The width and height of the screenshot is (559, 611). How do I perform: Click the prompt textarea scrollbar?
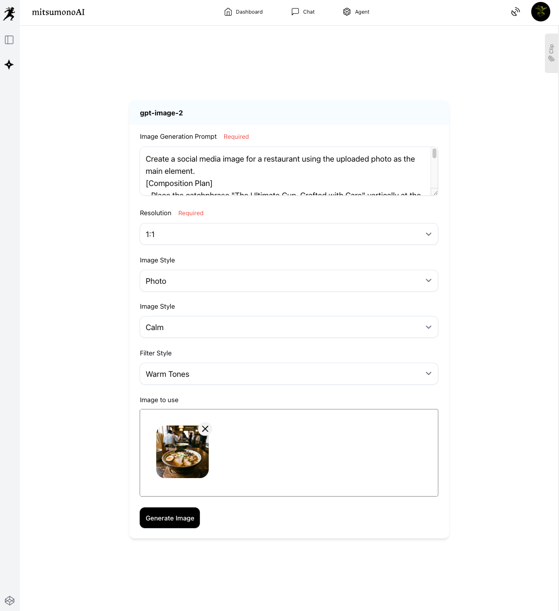tap(434, 154)
